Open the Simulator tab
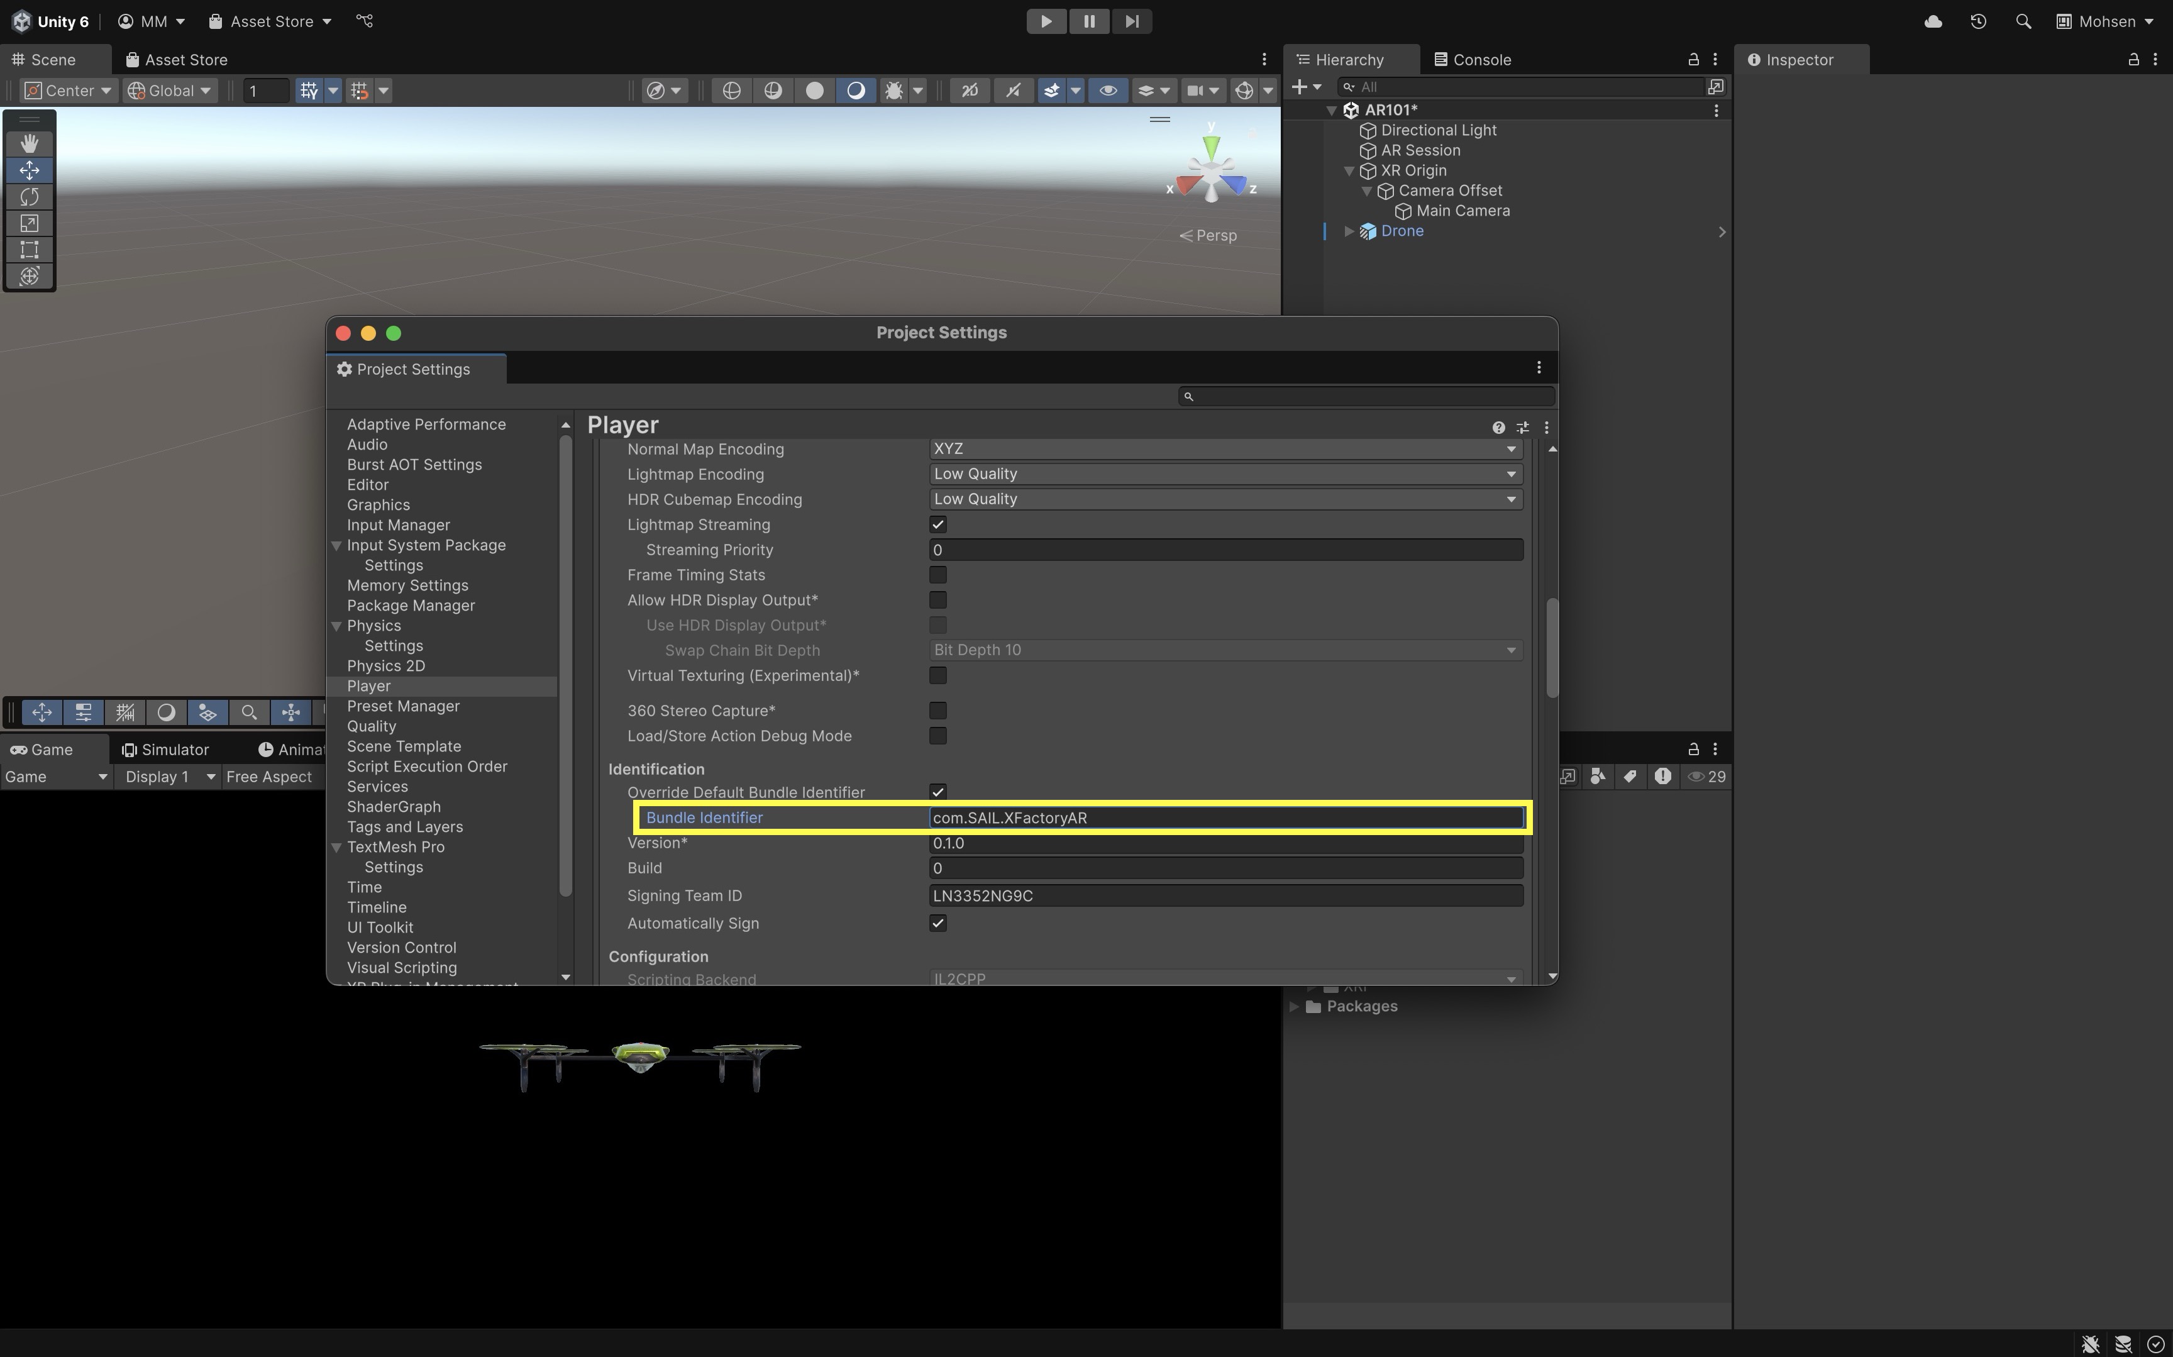This screenshot has height=1357, width=2173. 166,750
